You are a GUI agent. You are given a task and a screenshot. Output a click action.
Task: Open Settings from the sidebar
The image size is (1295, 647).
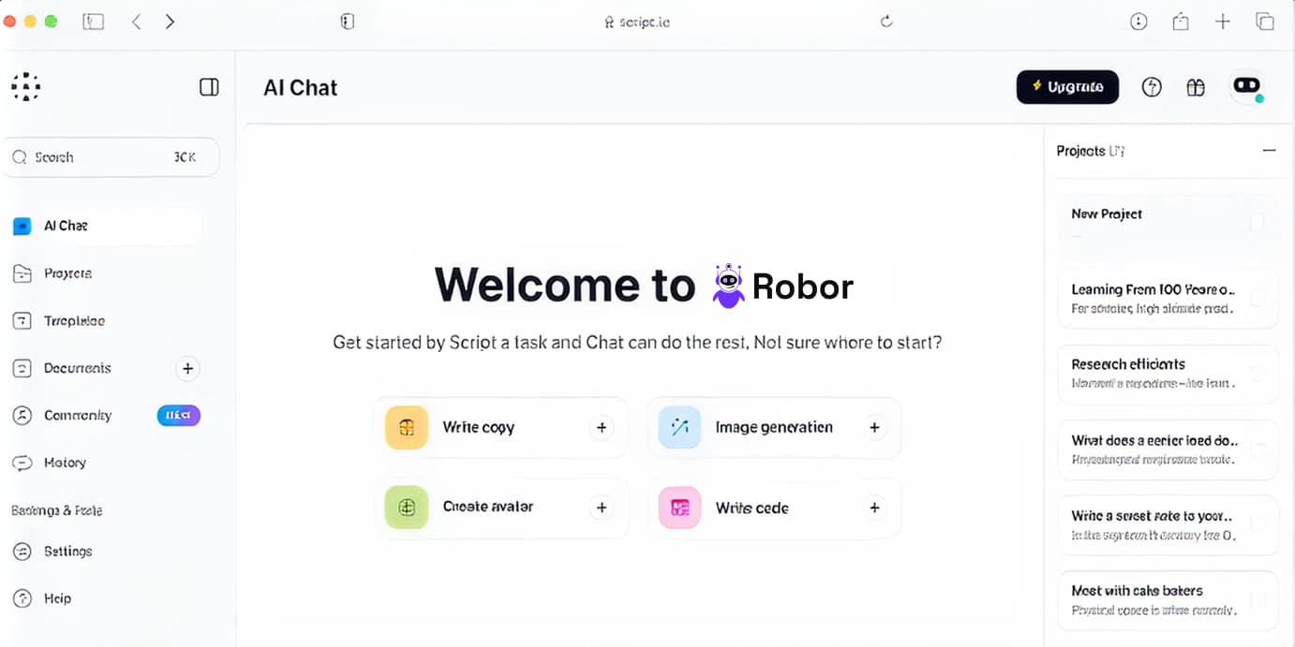click(67, 551)
